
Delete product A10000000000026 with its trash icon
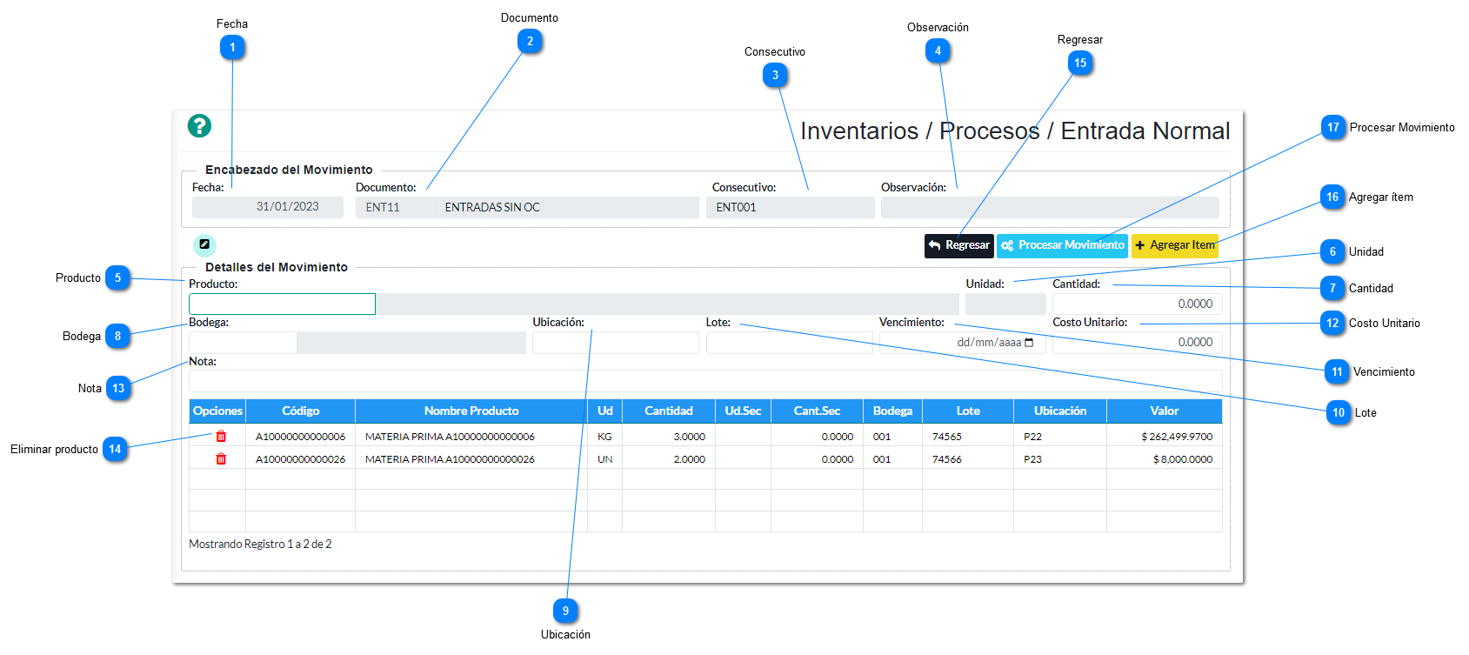[221, 459]
